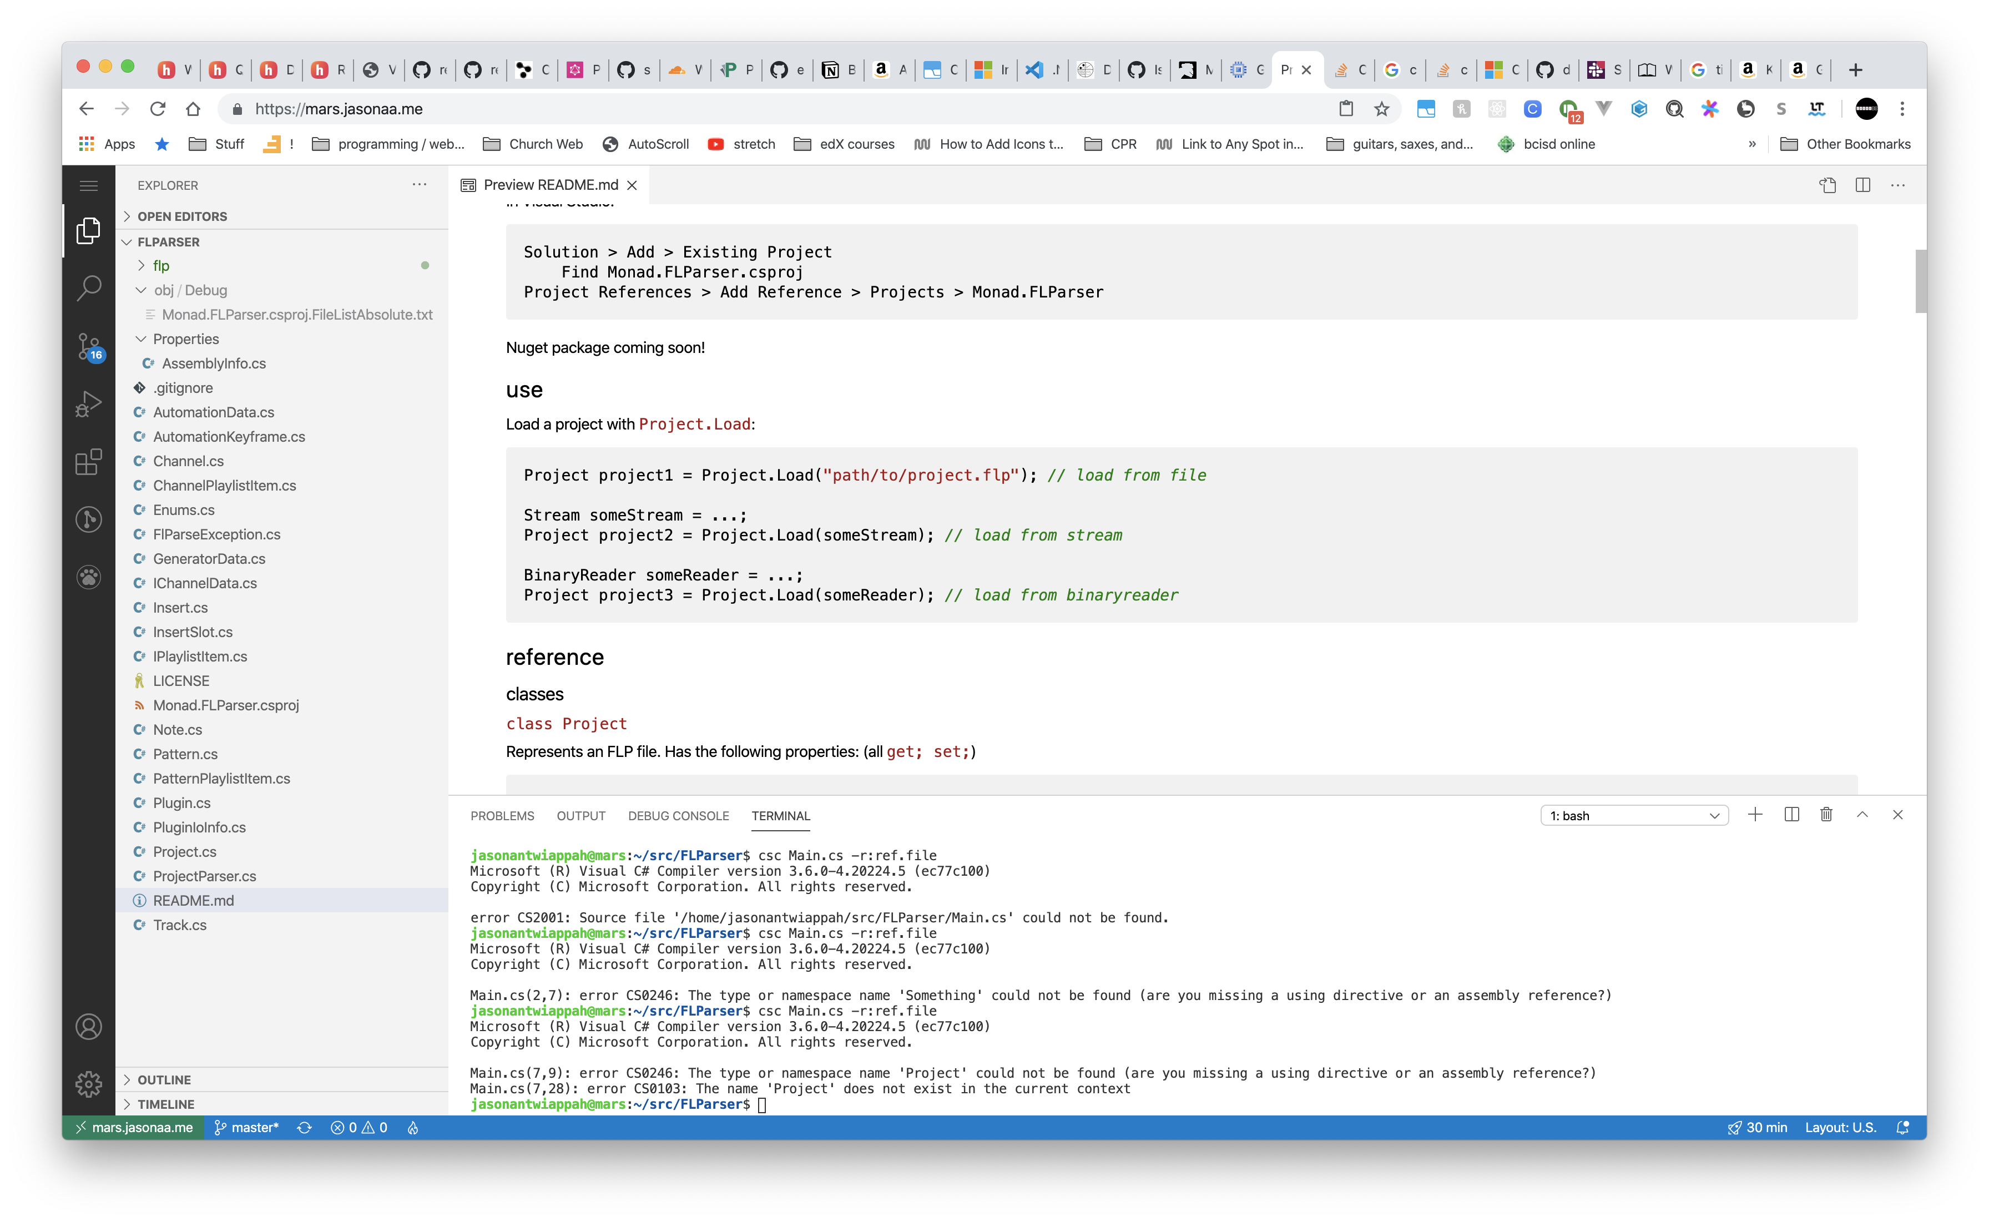Screen dimensions: 1989x1222
Task: Click the Explorer more actions ellipsis
Action: (418, 184)
